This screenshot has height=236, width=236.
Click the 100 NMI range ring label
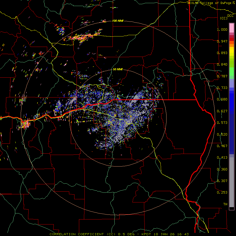[x=118, y=21]
